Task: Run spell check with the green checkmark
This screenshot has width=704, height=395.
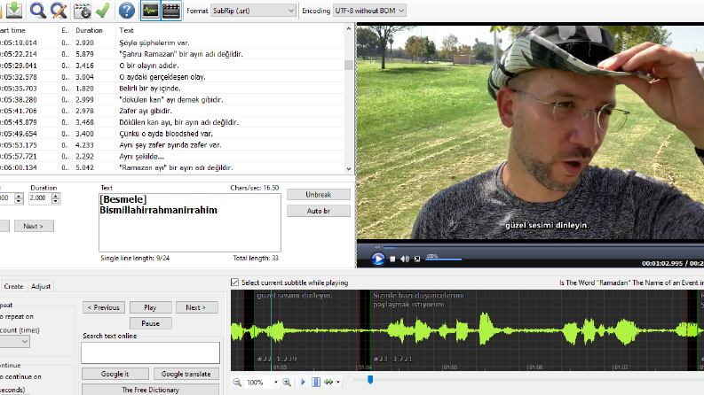Action: pos(103,11)
